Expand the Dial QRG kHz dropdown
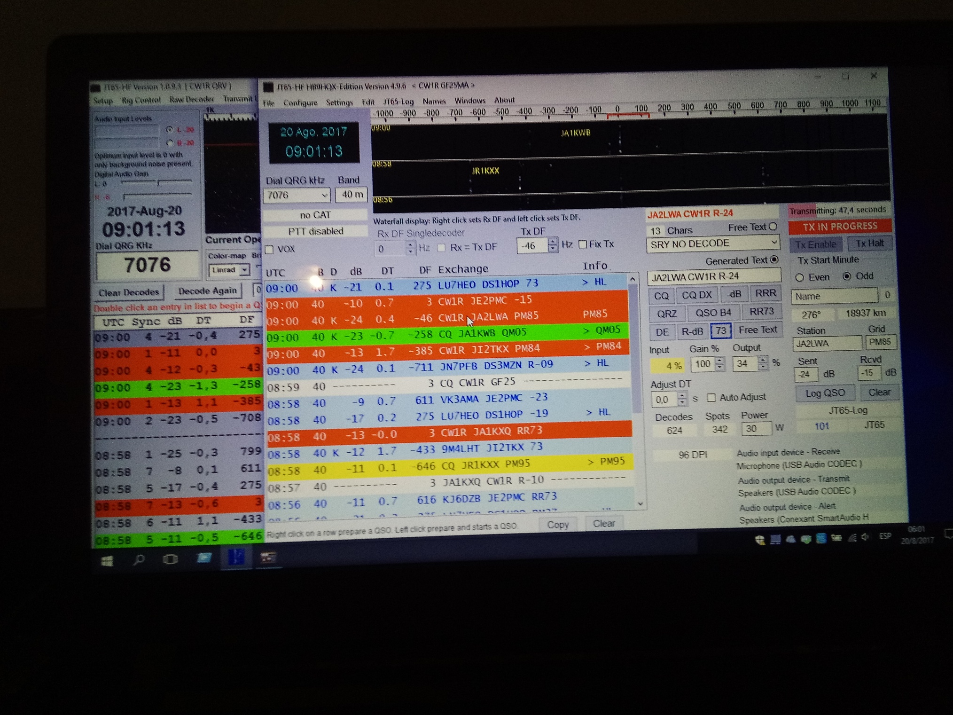 (324, 195)
